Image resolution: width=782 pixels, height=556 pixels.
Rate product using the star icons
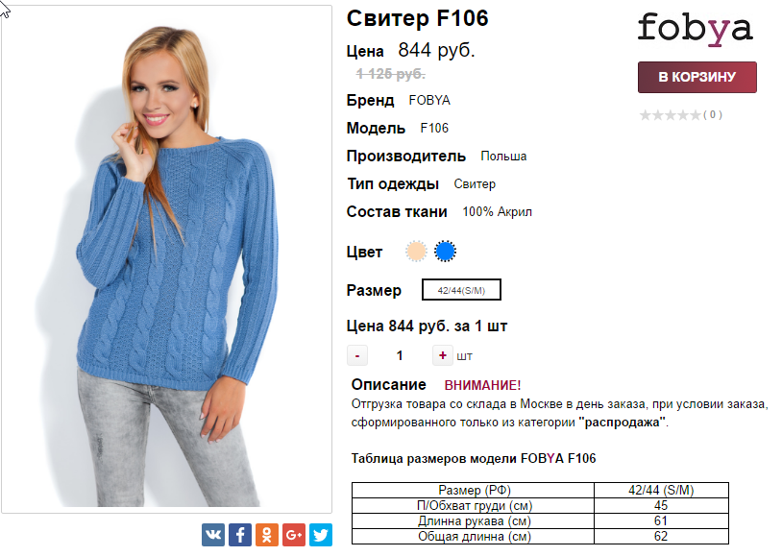pos(670,115)
